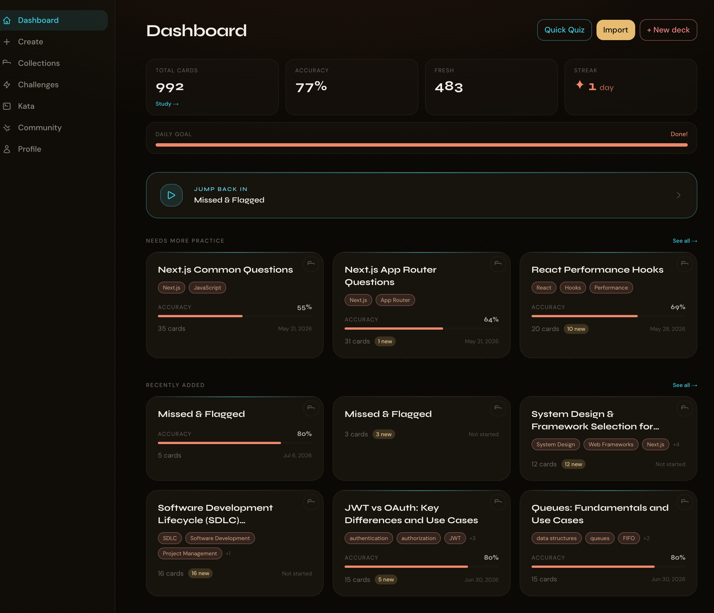Click collection icon on Next.js Common Questions card

(x=311, y=264)
